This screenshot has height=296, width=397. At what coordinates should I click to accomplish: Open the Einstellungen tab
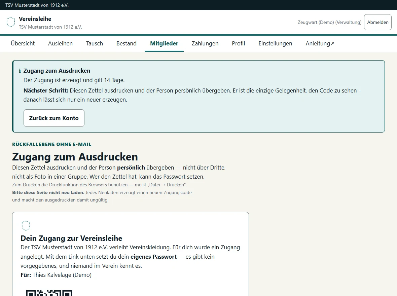(275, 43)
